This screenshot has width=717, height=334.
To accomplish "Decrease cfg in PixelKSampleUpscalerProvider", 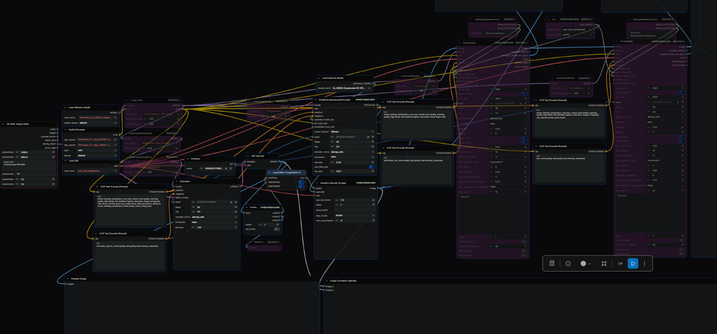I will pos(332,147).
